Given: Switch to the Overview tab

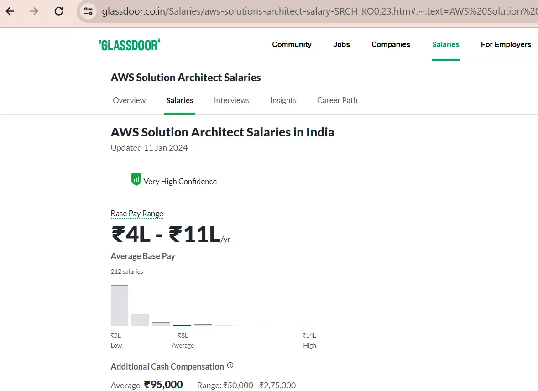Looking at the screenshot, I should [129, 100].
